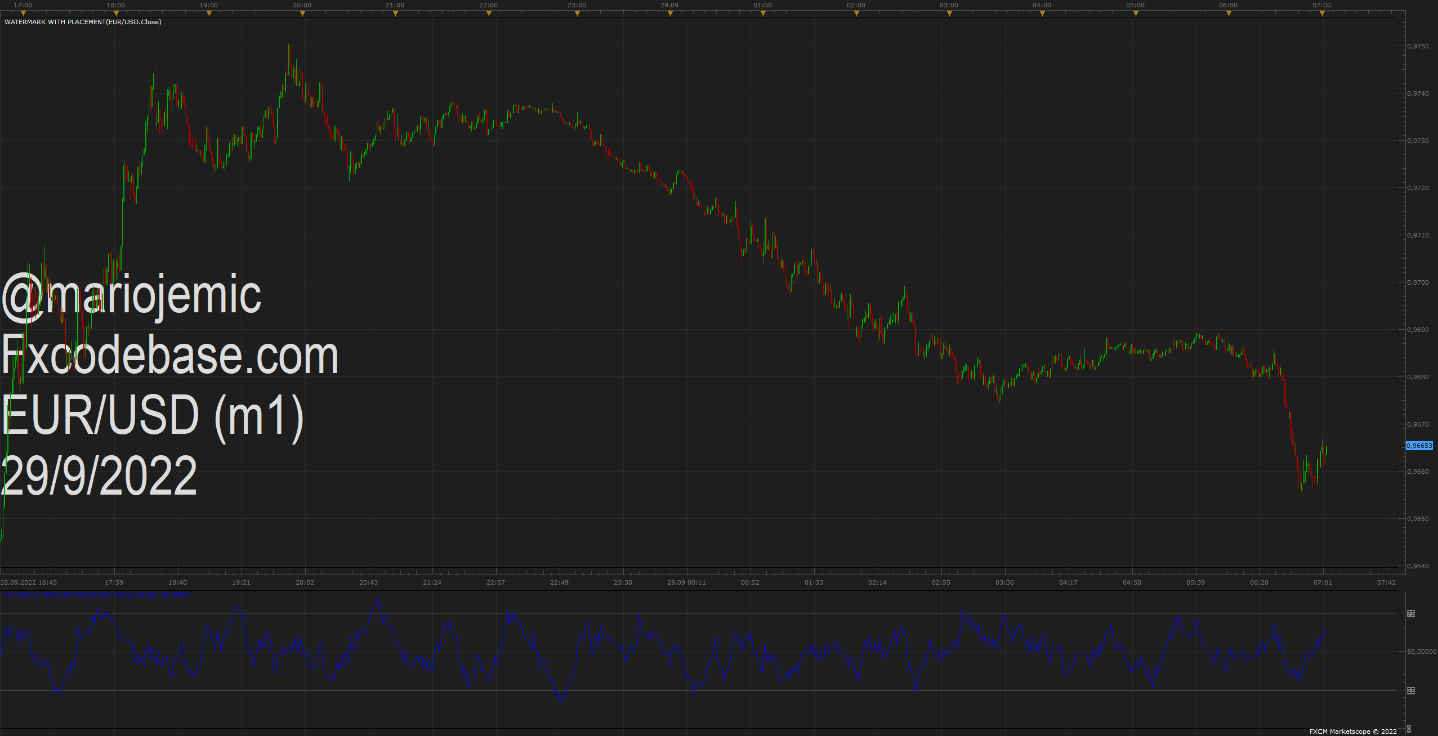Click the 0,9730 price axis label
1438x736 pixels.
coord(1418,141)
